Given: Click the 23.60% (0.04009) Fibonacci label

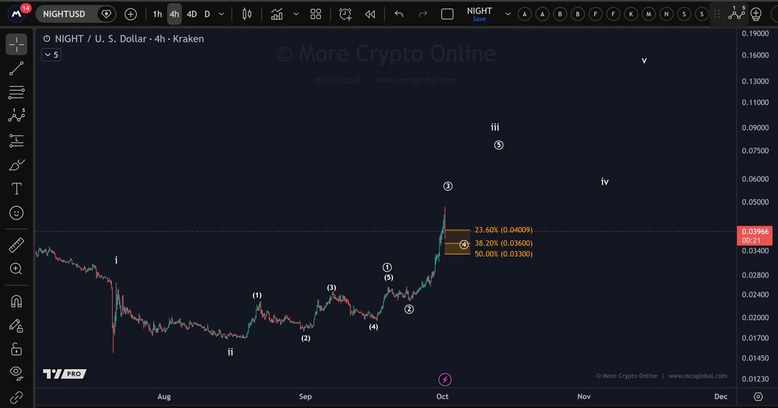Looking at the screenshot, I should click(504, 230).
